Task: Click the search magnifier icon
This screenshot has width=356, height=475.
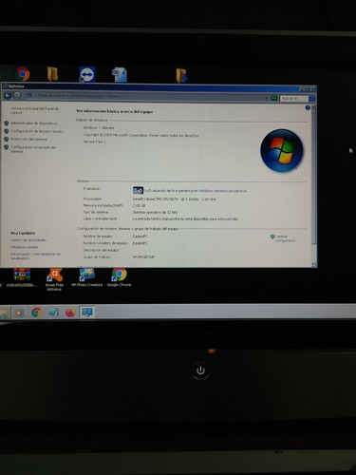Action: tap(311, 99)
